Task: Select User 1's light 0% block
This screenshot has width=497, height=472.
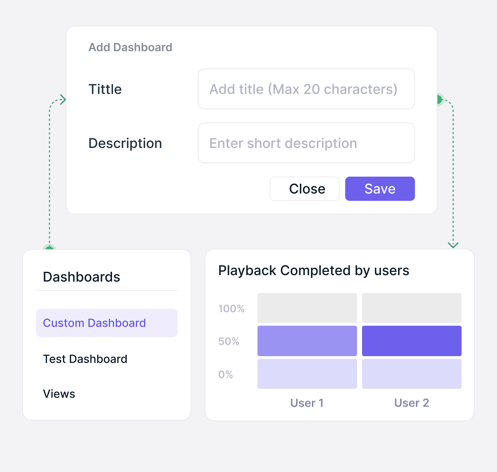Action: [x=307, y=374]
